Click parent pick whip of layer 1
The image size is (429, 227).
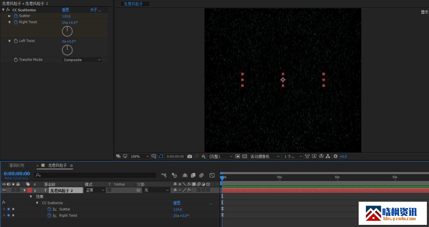click(139, 190)
